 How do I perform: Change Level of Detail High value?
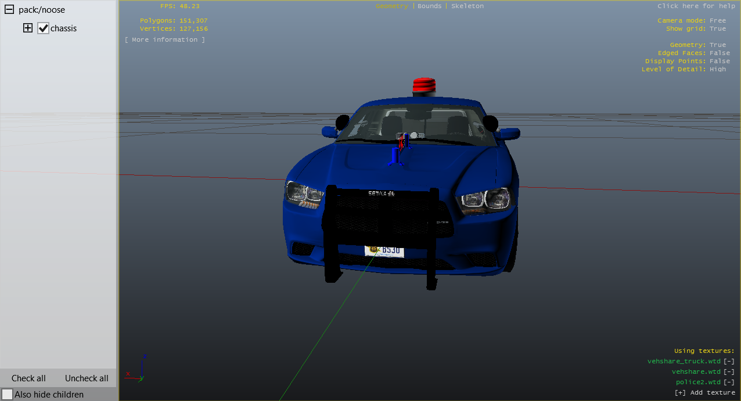(717, 69)
